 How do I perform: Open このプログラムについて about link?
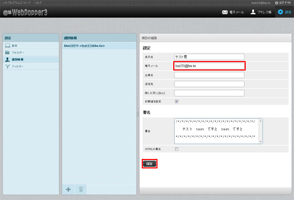(x=16, y=3)
